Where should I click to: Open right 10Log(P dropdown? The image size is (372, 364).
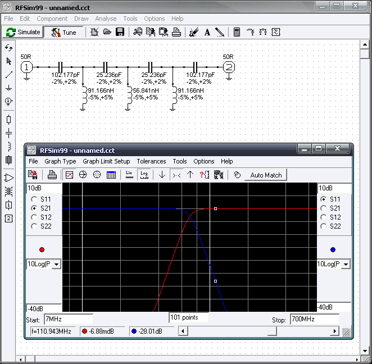click(x=346, y=264)
